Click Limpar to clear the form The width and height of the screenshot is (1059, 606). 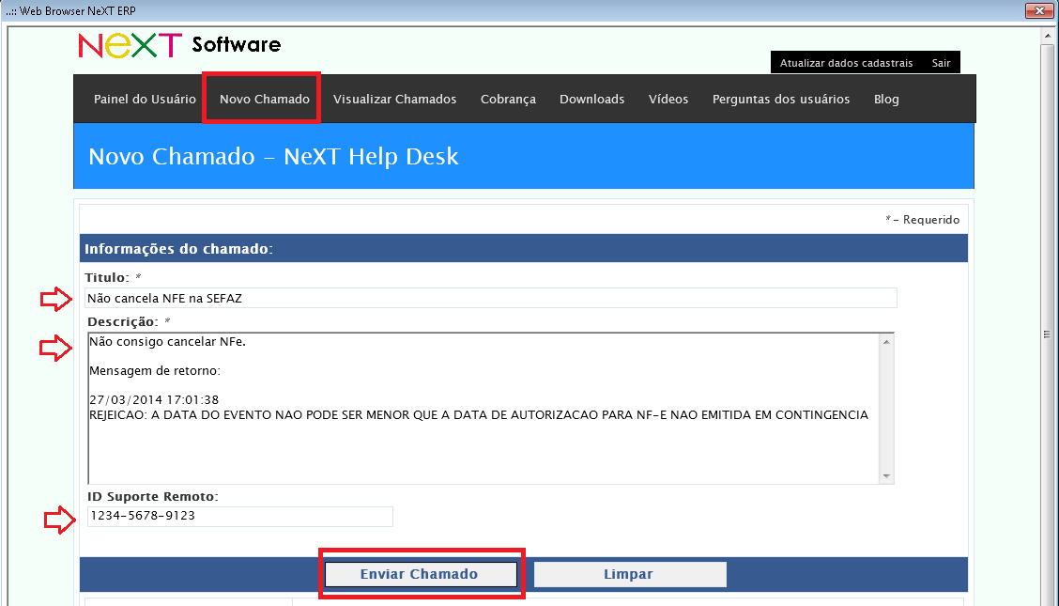click(x=629, y=574)
